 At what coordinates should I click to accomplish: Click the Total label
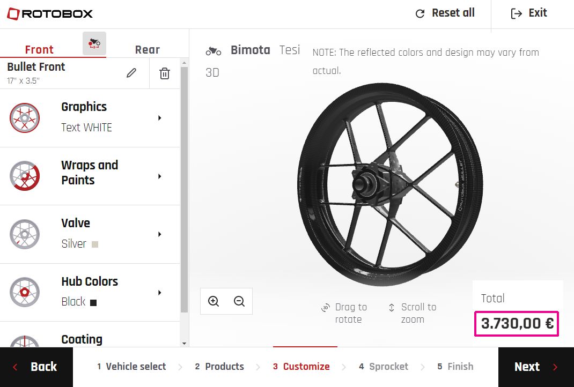pyautogui.click(x=493, y=299)
